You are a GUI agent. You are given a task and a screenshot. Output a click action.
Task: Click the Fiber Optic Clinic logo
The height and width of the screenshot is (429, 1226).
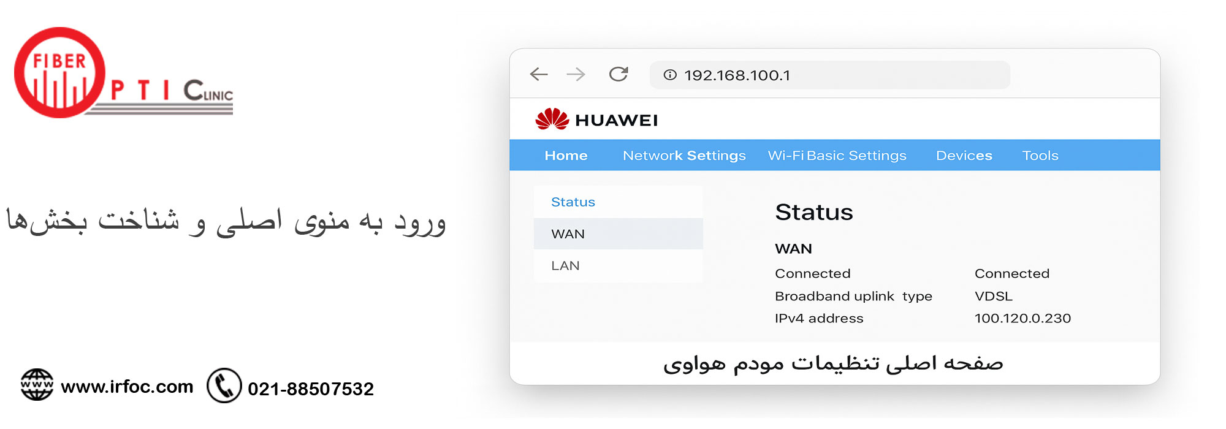click(x=123, y=74)
